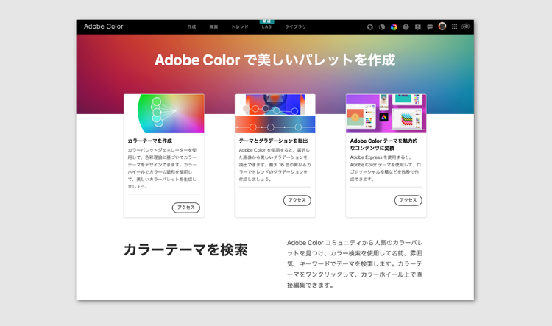Open help question mark icon
552x326 pixels.
pos(406,26)
